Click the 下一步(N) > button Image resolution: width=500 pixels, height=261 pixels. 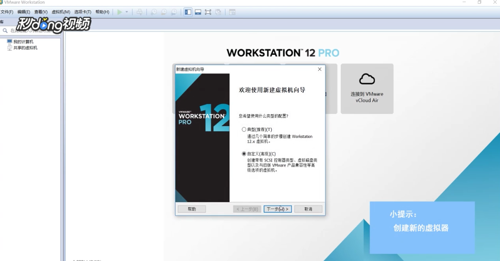pos(277,209)
